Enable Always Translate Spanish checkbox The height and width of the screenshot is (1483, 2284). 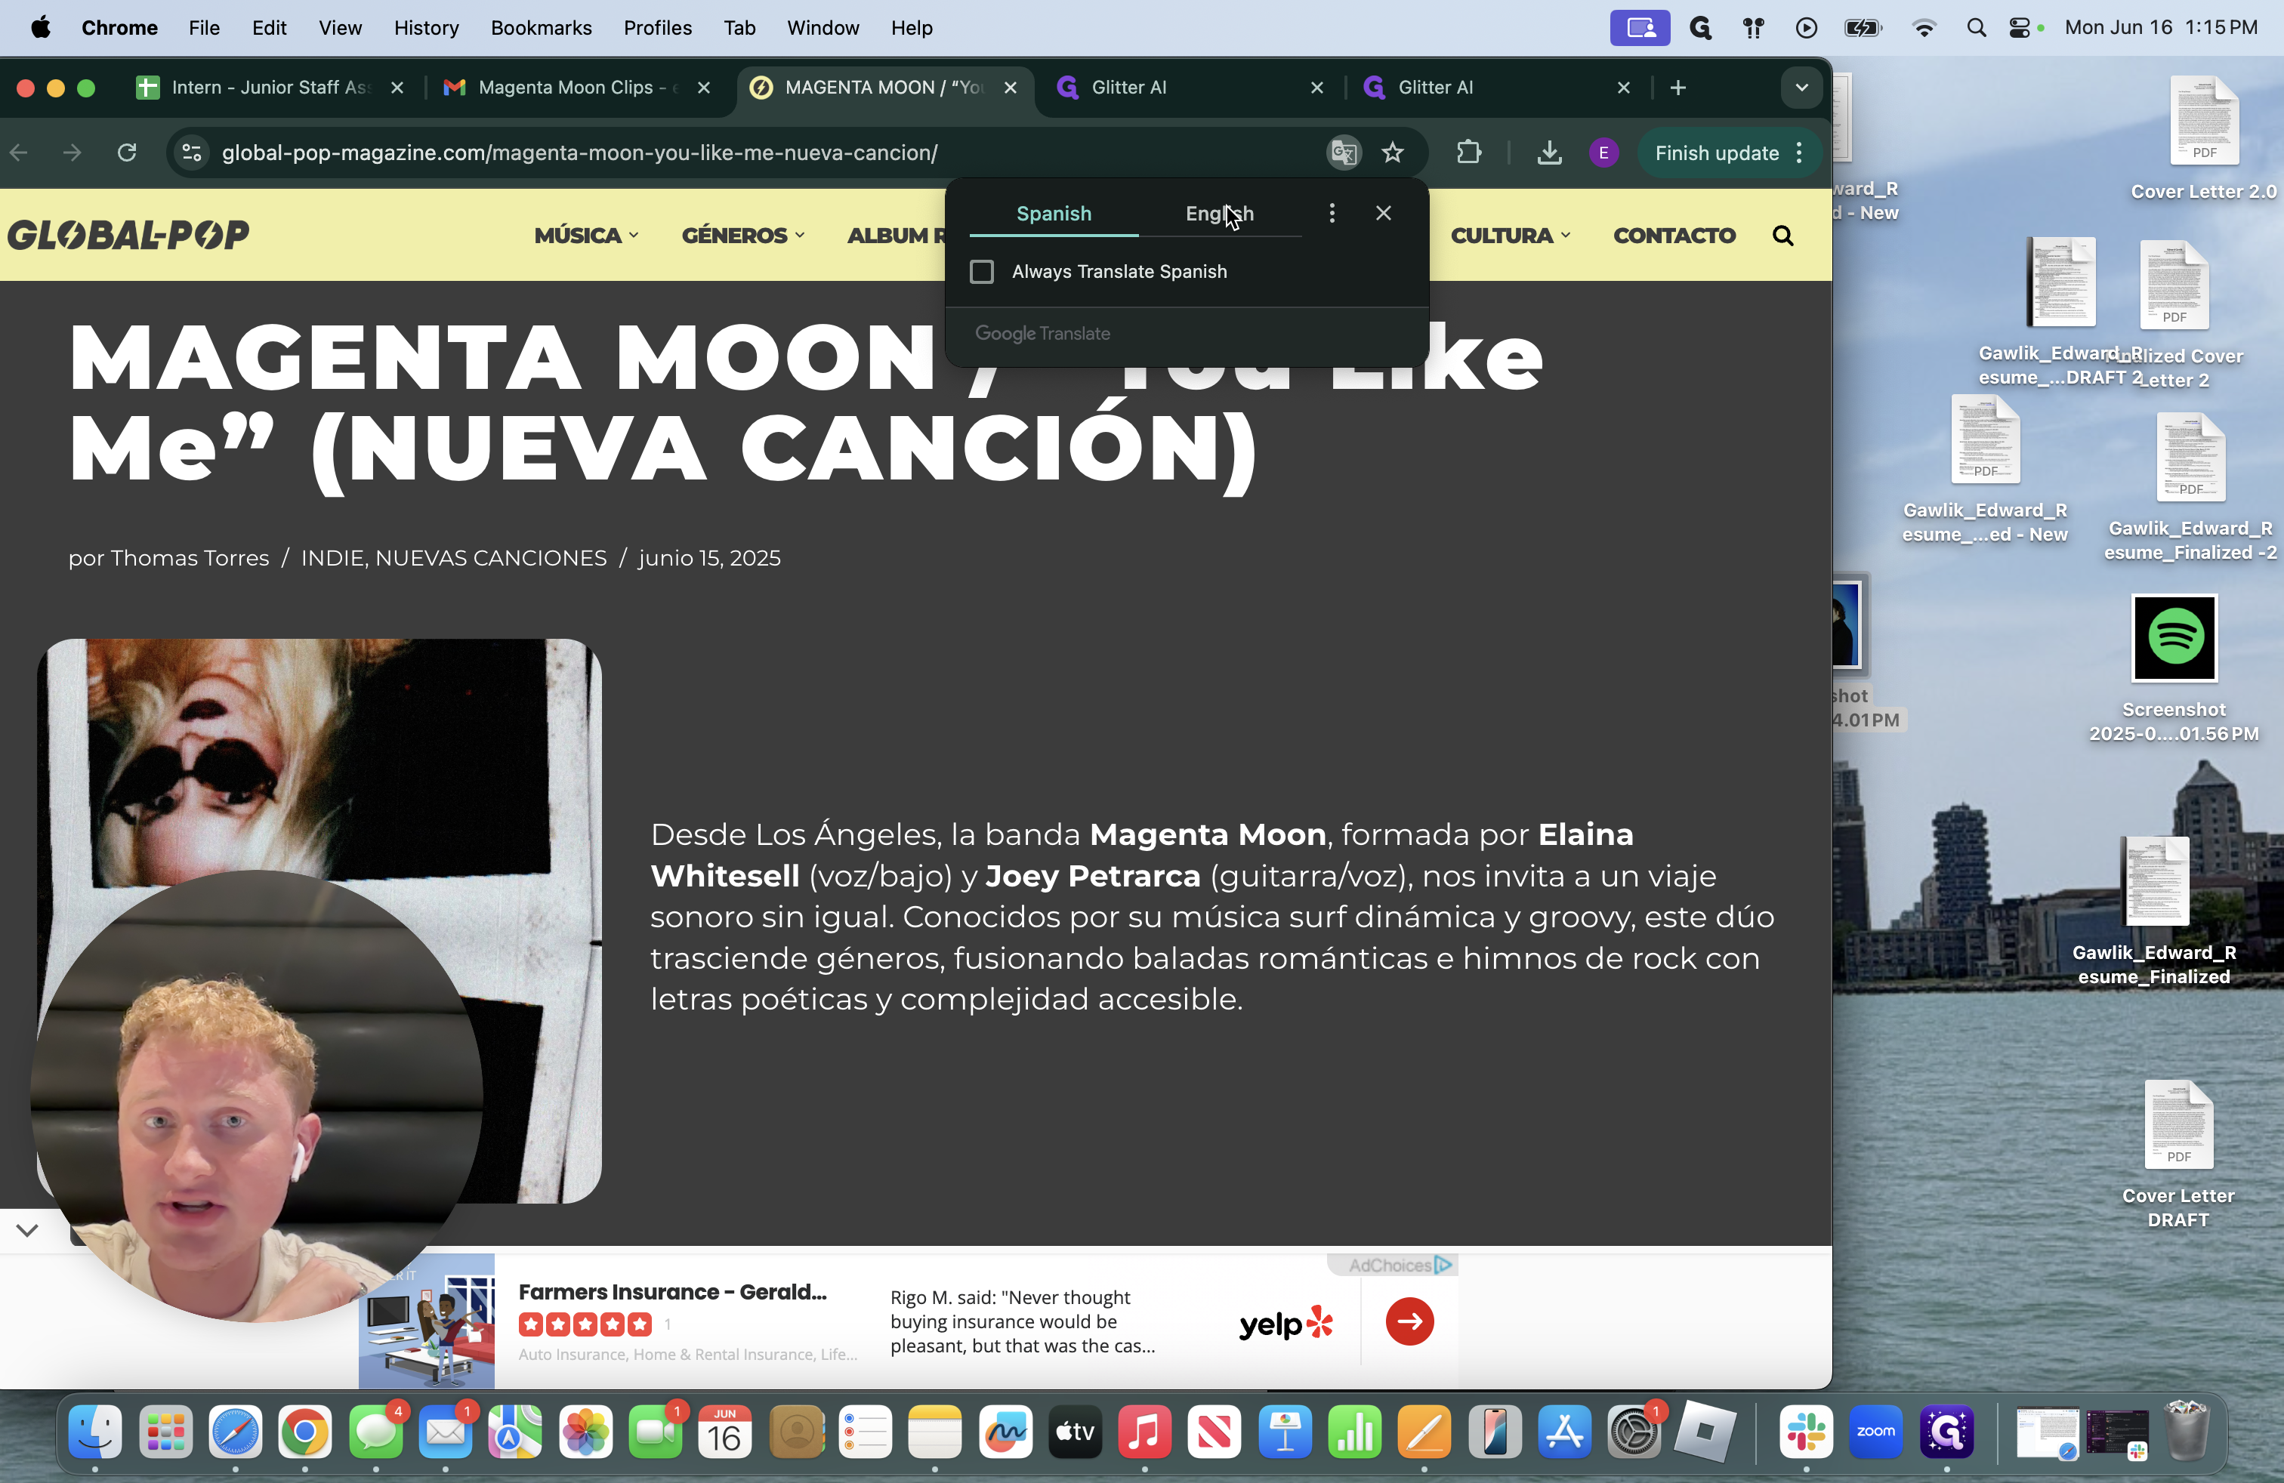click(981, 272)
